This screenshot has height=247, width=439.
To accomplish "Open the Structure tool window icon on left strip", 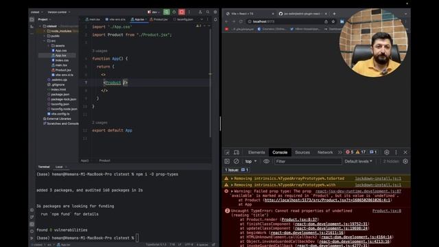I will 32,27.
